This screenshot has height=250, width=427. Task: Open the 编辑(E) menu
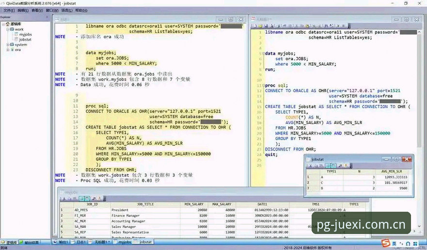(23, 10)
